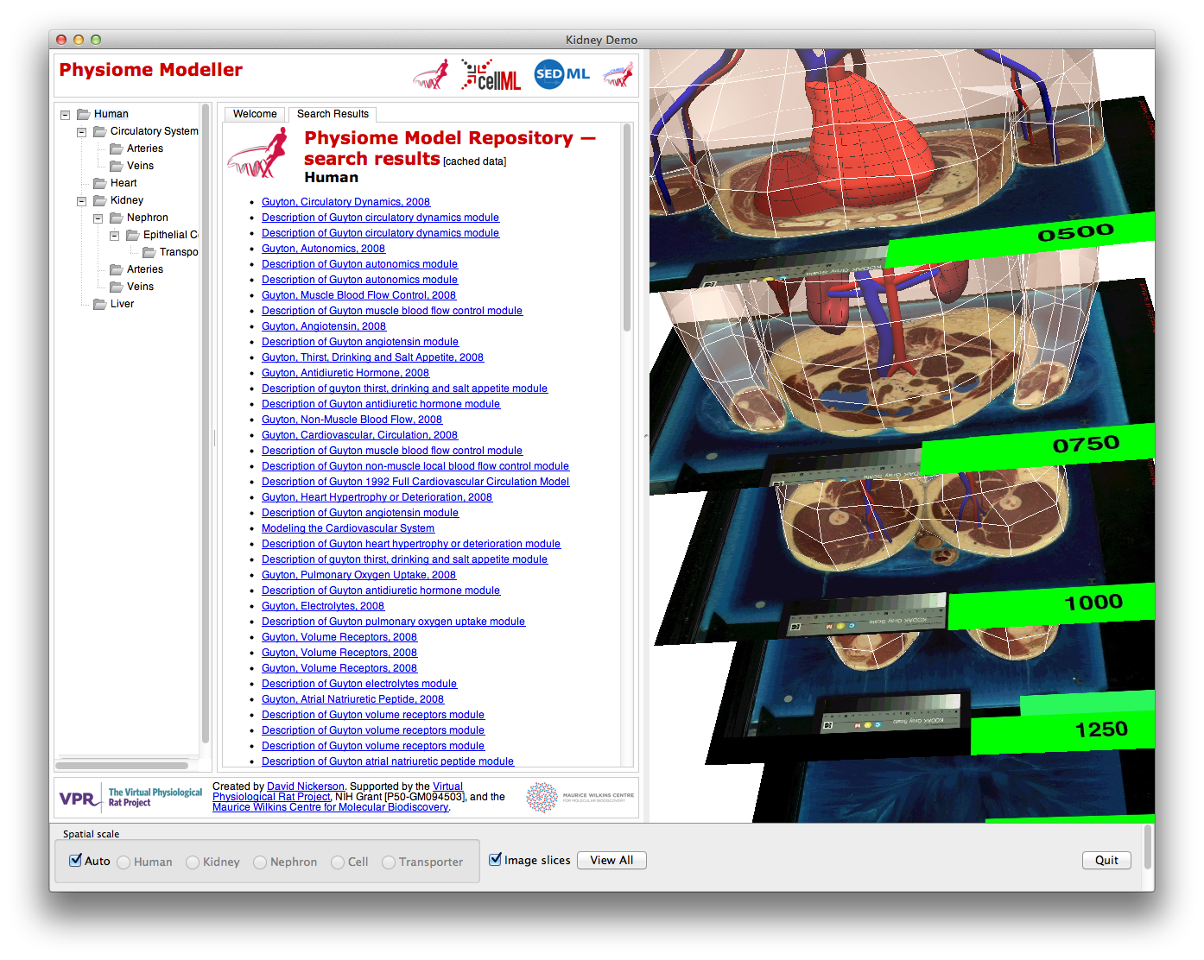This screenshot has height=960, width=1204.
Task: Collapse the Kidney tree node
Action: (x=81, y=201)
